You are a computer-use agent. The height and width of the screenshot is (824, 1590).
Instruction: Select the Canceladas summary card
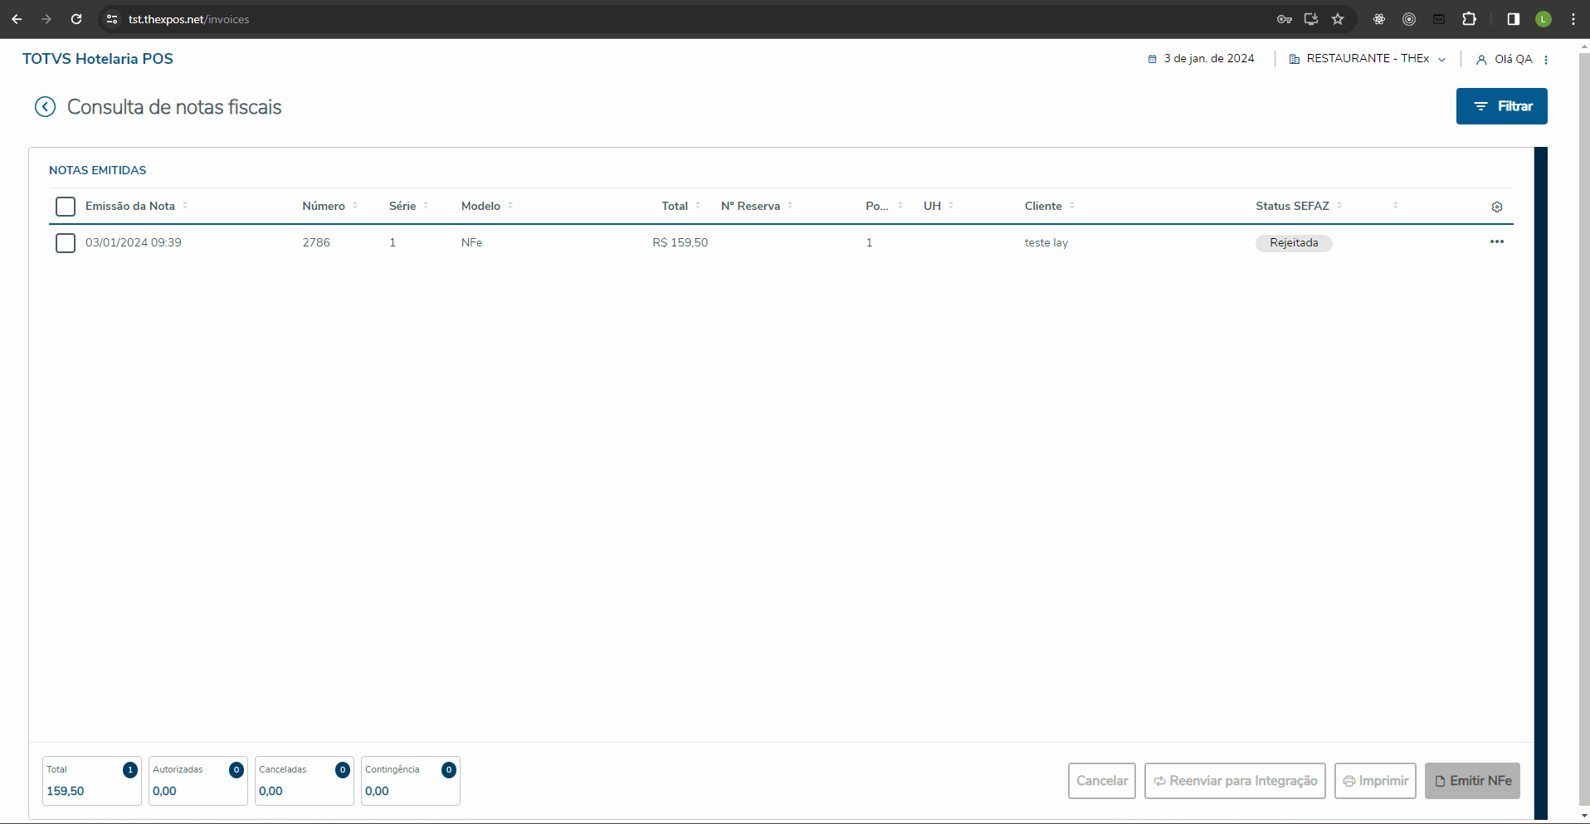click(x=305, y=781)
